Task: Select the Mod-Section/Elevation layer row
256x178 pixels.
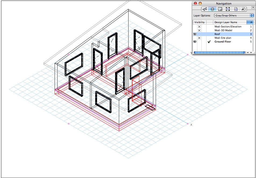Action: 223,27
